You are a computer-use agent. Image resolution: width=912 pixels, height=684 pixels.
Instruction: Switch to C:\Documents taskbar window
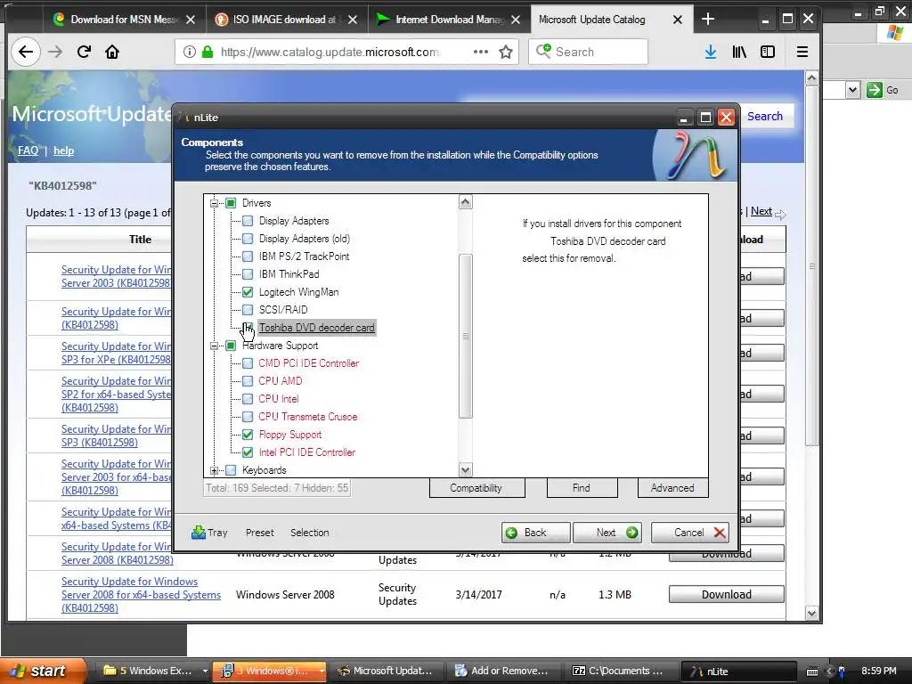point(621,671)
